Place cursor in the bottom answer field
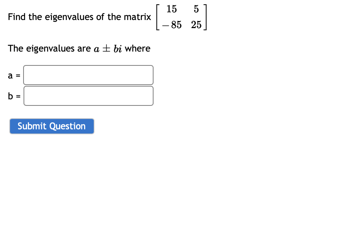Viewport: 358px width, 244px height. click(88, 96)
